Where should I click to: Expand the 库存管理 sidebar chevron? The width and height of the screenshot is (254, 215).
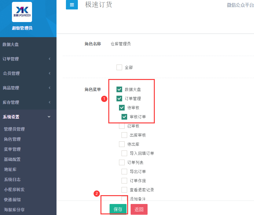click(x=50, y=102)
